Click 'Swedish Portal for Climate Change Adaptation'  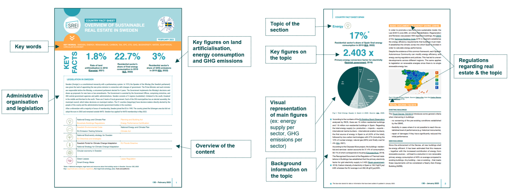coord(97,143)
